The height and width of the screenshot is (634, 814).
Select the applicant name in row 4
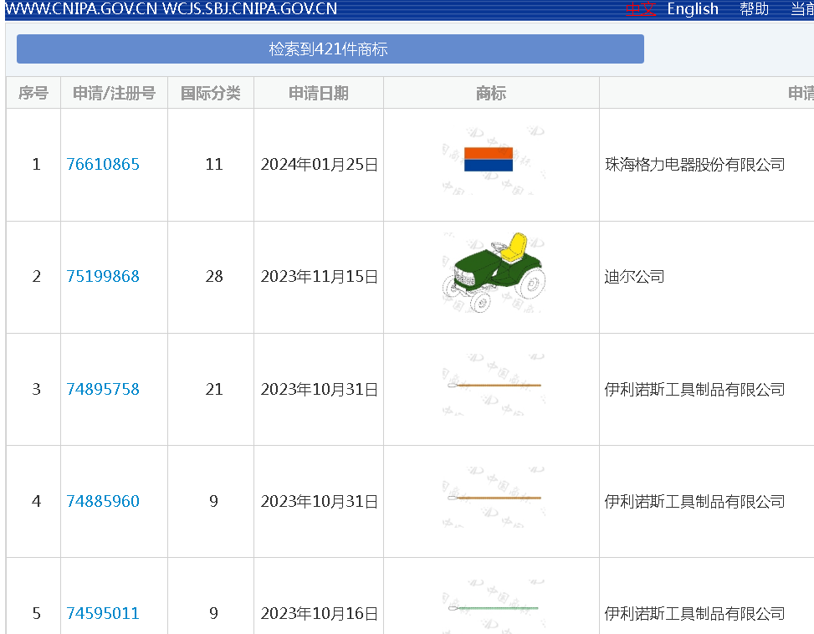tap(694, 501)
